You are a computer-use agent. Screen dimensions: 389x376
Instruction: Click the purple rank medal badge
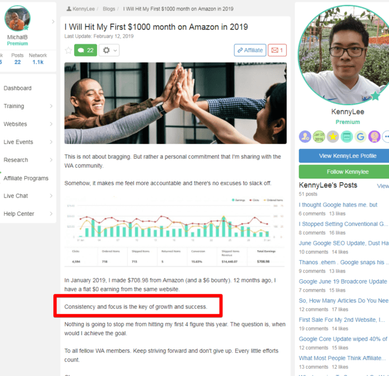pos(374,137)
